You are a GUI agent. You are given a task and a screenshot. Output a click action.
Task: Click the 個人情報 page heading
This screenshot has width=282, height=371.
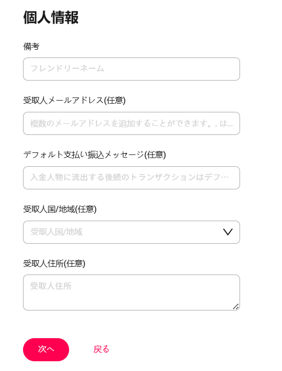coord(51,17)
